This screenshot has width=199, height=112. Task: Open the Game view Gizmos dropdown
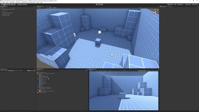pos(156,71)
